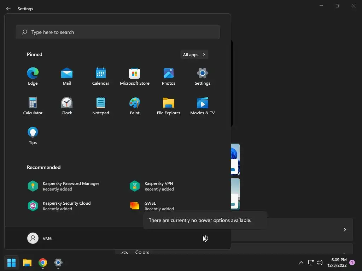362x271 pixels.
Task: Expand the Settings row chevron behind Start
Action: pos(344,230)
